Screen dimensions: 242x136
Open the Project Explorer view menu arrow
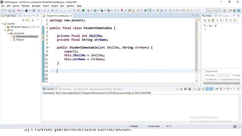click(38, 20)
